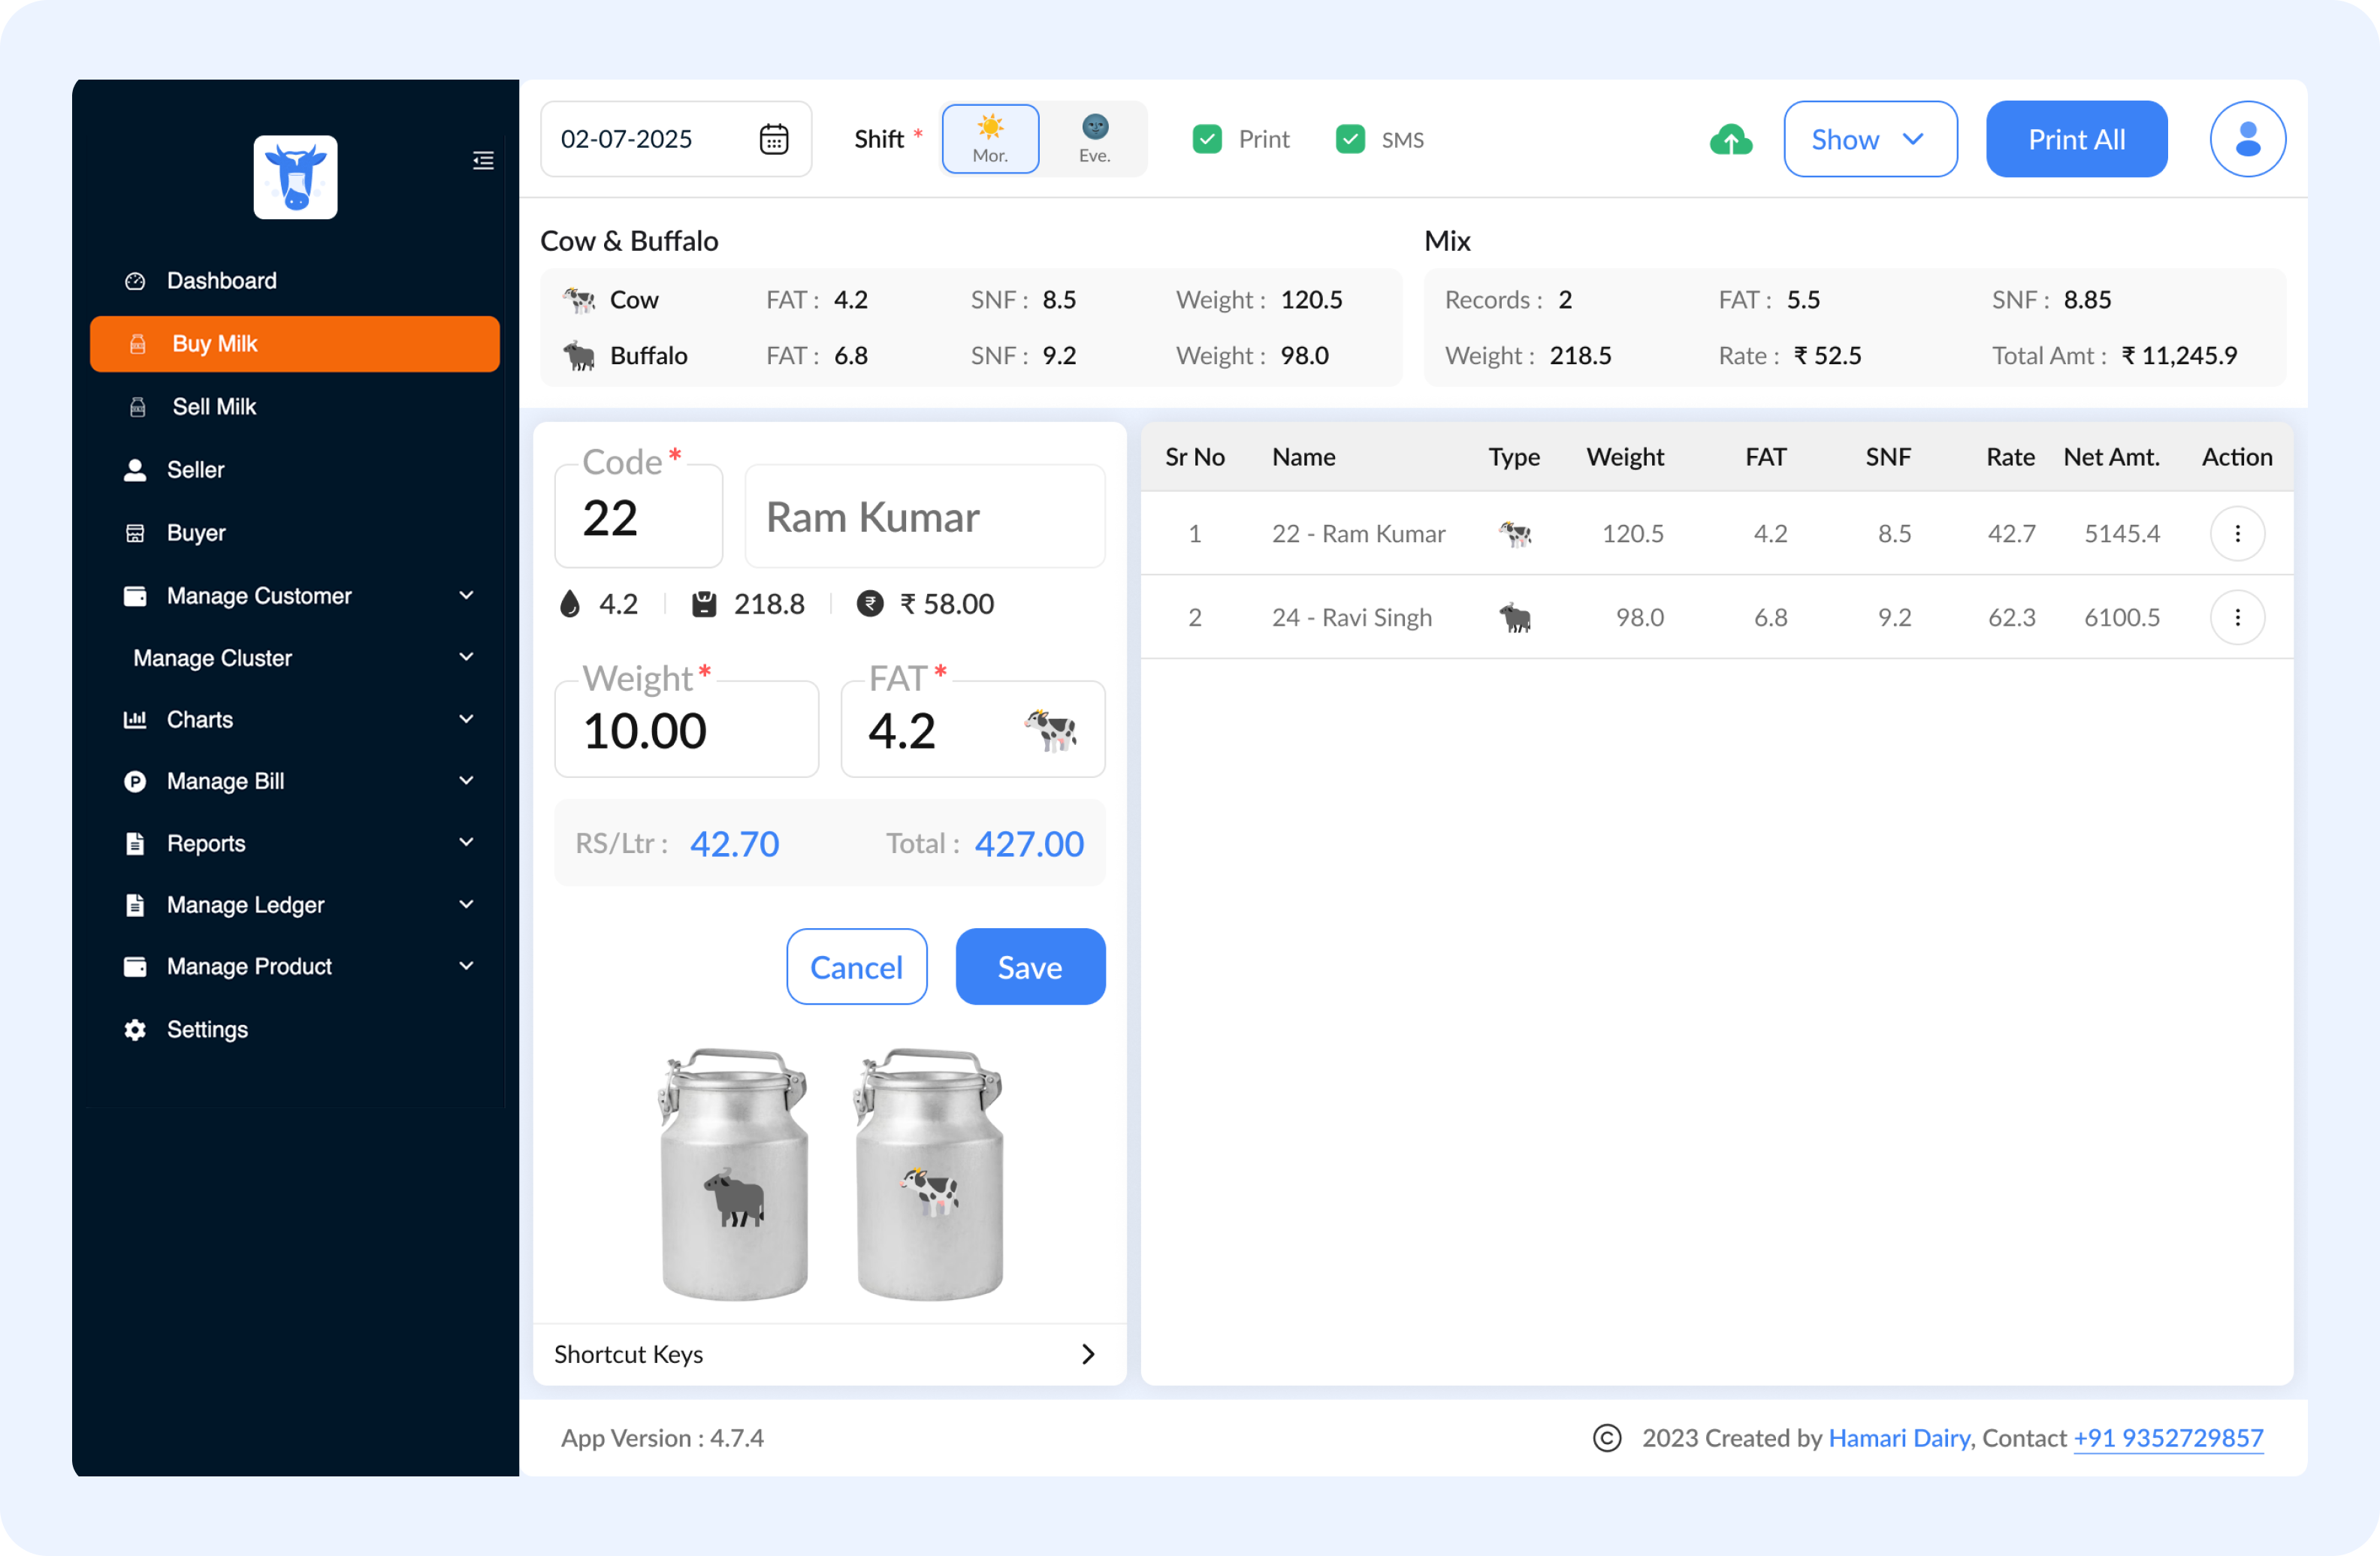The height and width of the screenshot is (1556, 2380).
Task: Select the Seller section icon
Action: (x=136, y=469)
